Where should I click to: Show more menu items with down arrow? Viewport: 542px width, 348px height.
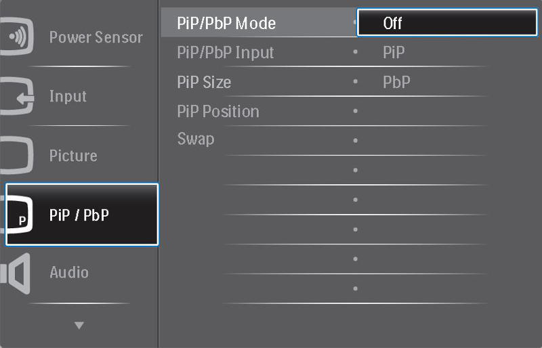(79, 325)
